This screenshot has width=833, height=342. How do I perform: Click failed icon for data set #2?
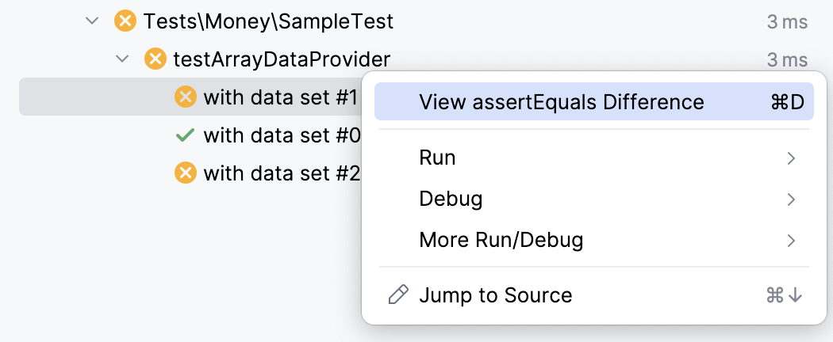tap(185, 173)
